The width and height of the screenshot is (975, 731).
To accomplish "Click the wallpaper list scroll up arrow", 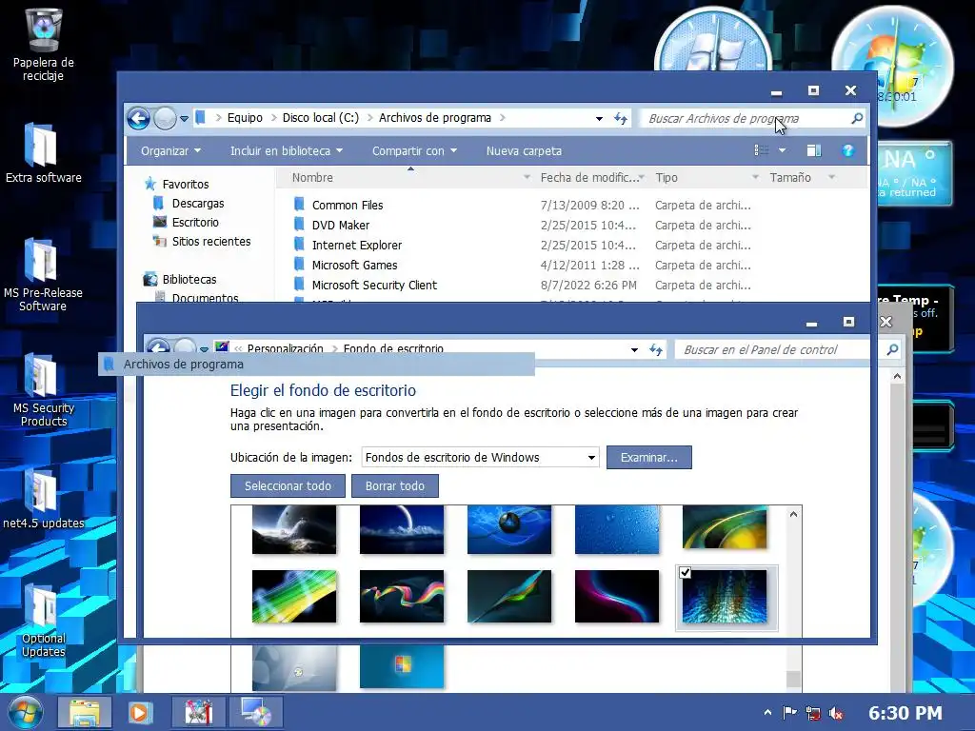I will [x=793, y=514].
